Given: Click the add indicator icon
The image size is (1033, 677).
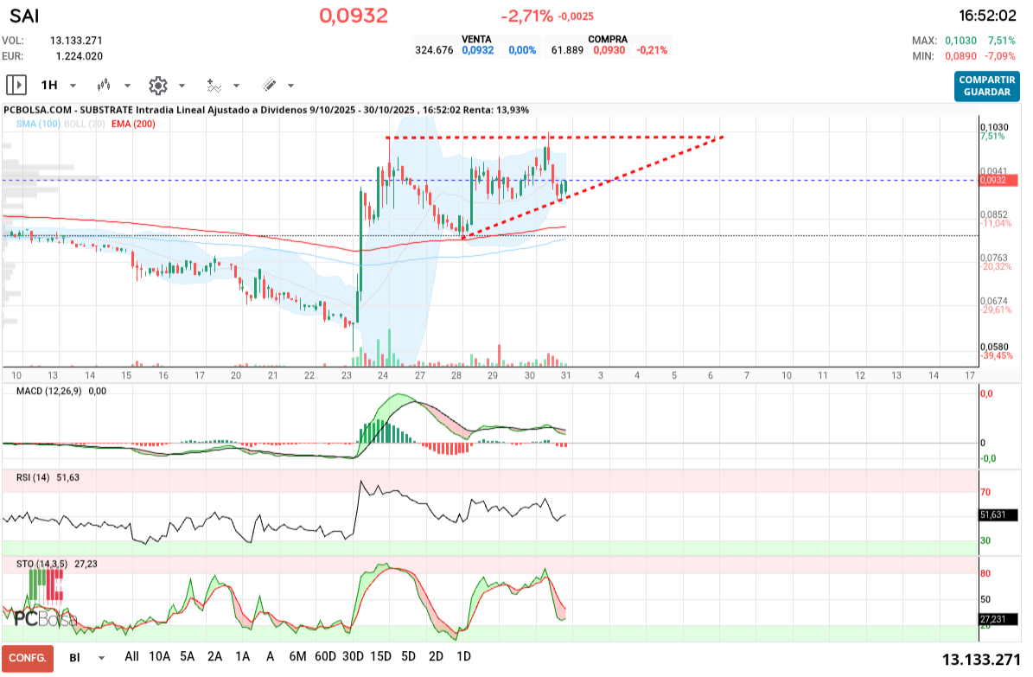Looking at the screenshot, I should point(214,85).
